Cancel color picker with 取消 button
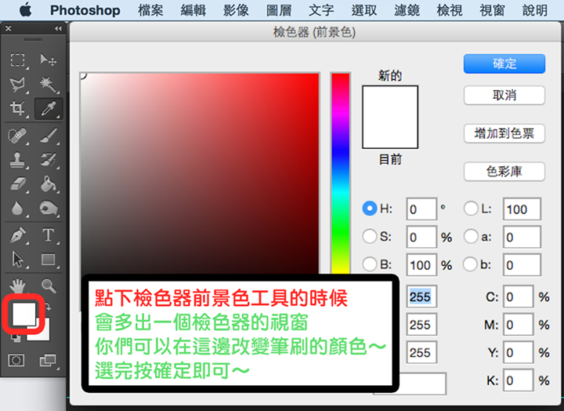Screen dimensions: 564x411 coord(504,96)
